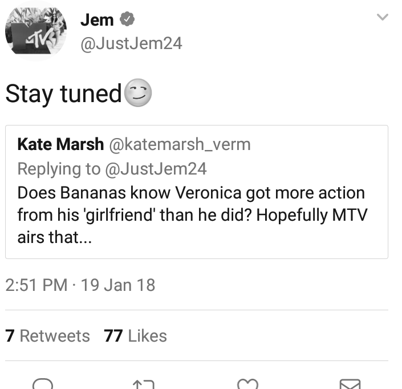Image resolution: width=402 pixels, height=389 pixels.
Task: Click the display name Jem
Action: [97, 20]
